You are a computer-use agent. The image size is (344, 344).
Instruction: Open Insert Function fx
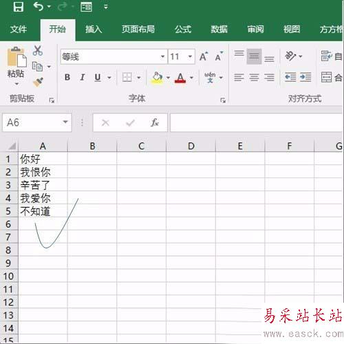[155, 122]
